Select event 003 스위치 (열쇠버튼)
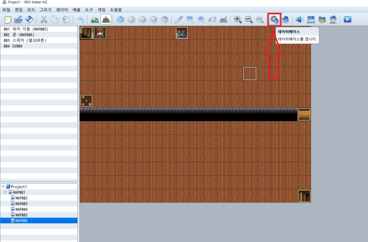The height and width of the screenshot is (242, 368). [39, 41]
